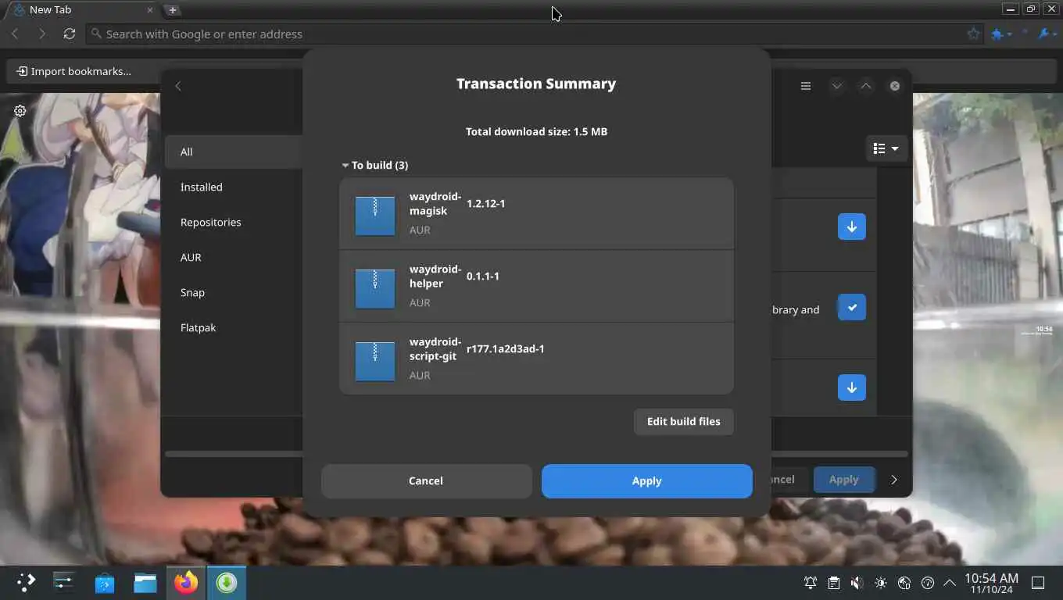Click the waydroid-magisk package archive icon
The image size is (1063, 600).
point(375,216)
